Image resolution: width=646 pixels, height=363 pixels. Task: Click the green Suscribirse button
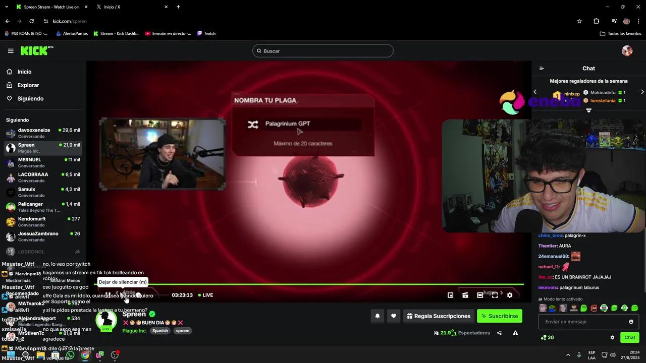(x=500, y=316)
